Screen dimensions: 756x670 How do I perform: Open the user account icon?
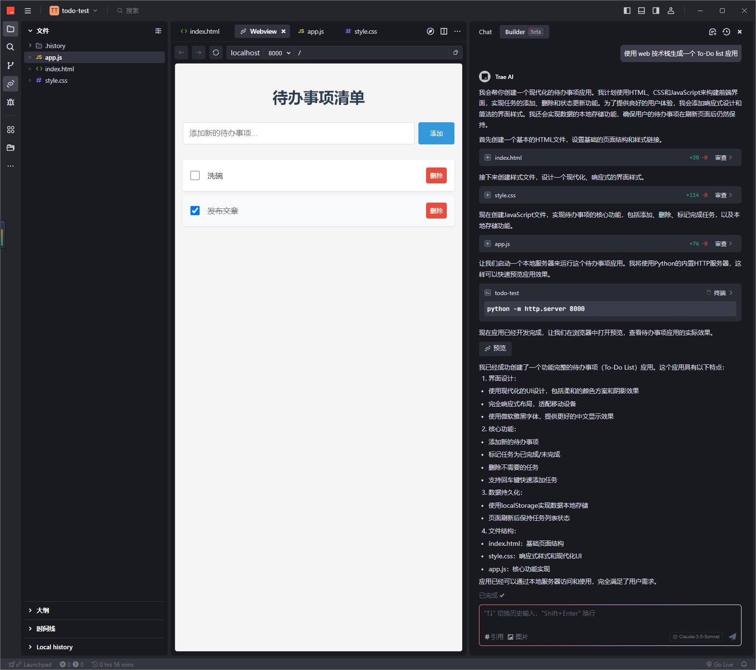pyautogui.click(x=671, y=11)
